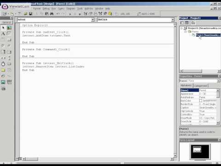221x166 pixels.
Task: Click the Paste toolbar icon
Action: click(x=47, y=14)
